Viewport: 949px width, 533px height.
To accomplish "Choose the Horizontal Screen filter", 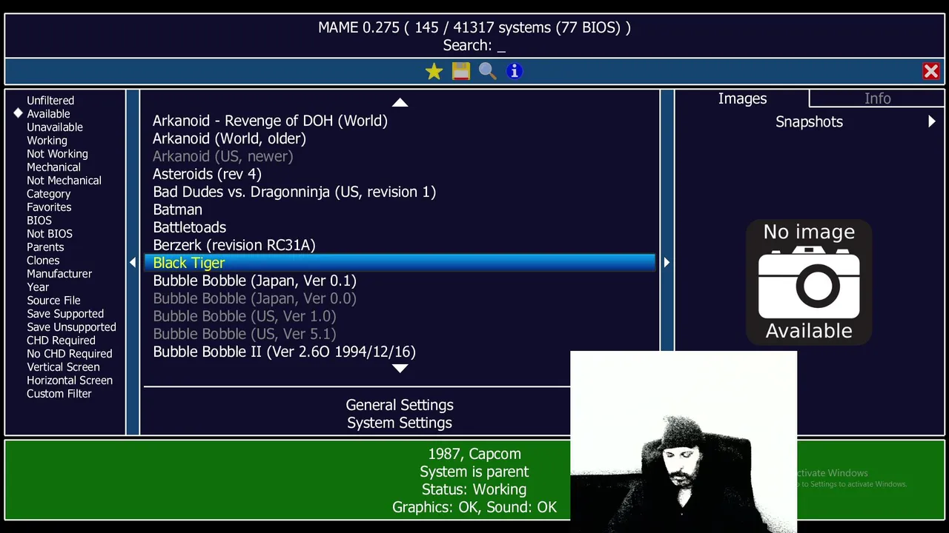I will click(x=70, y=381).
